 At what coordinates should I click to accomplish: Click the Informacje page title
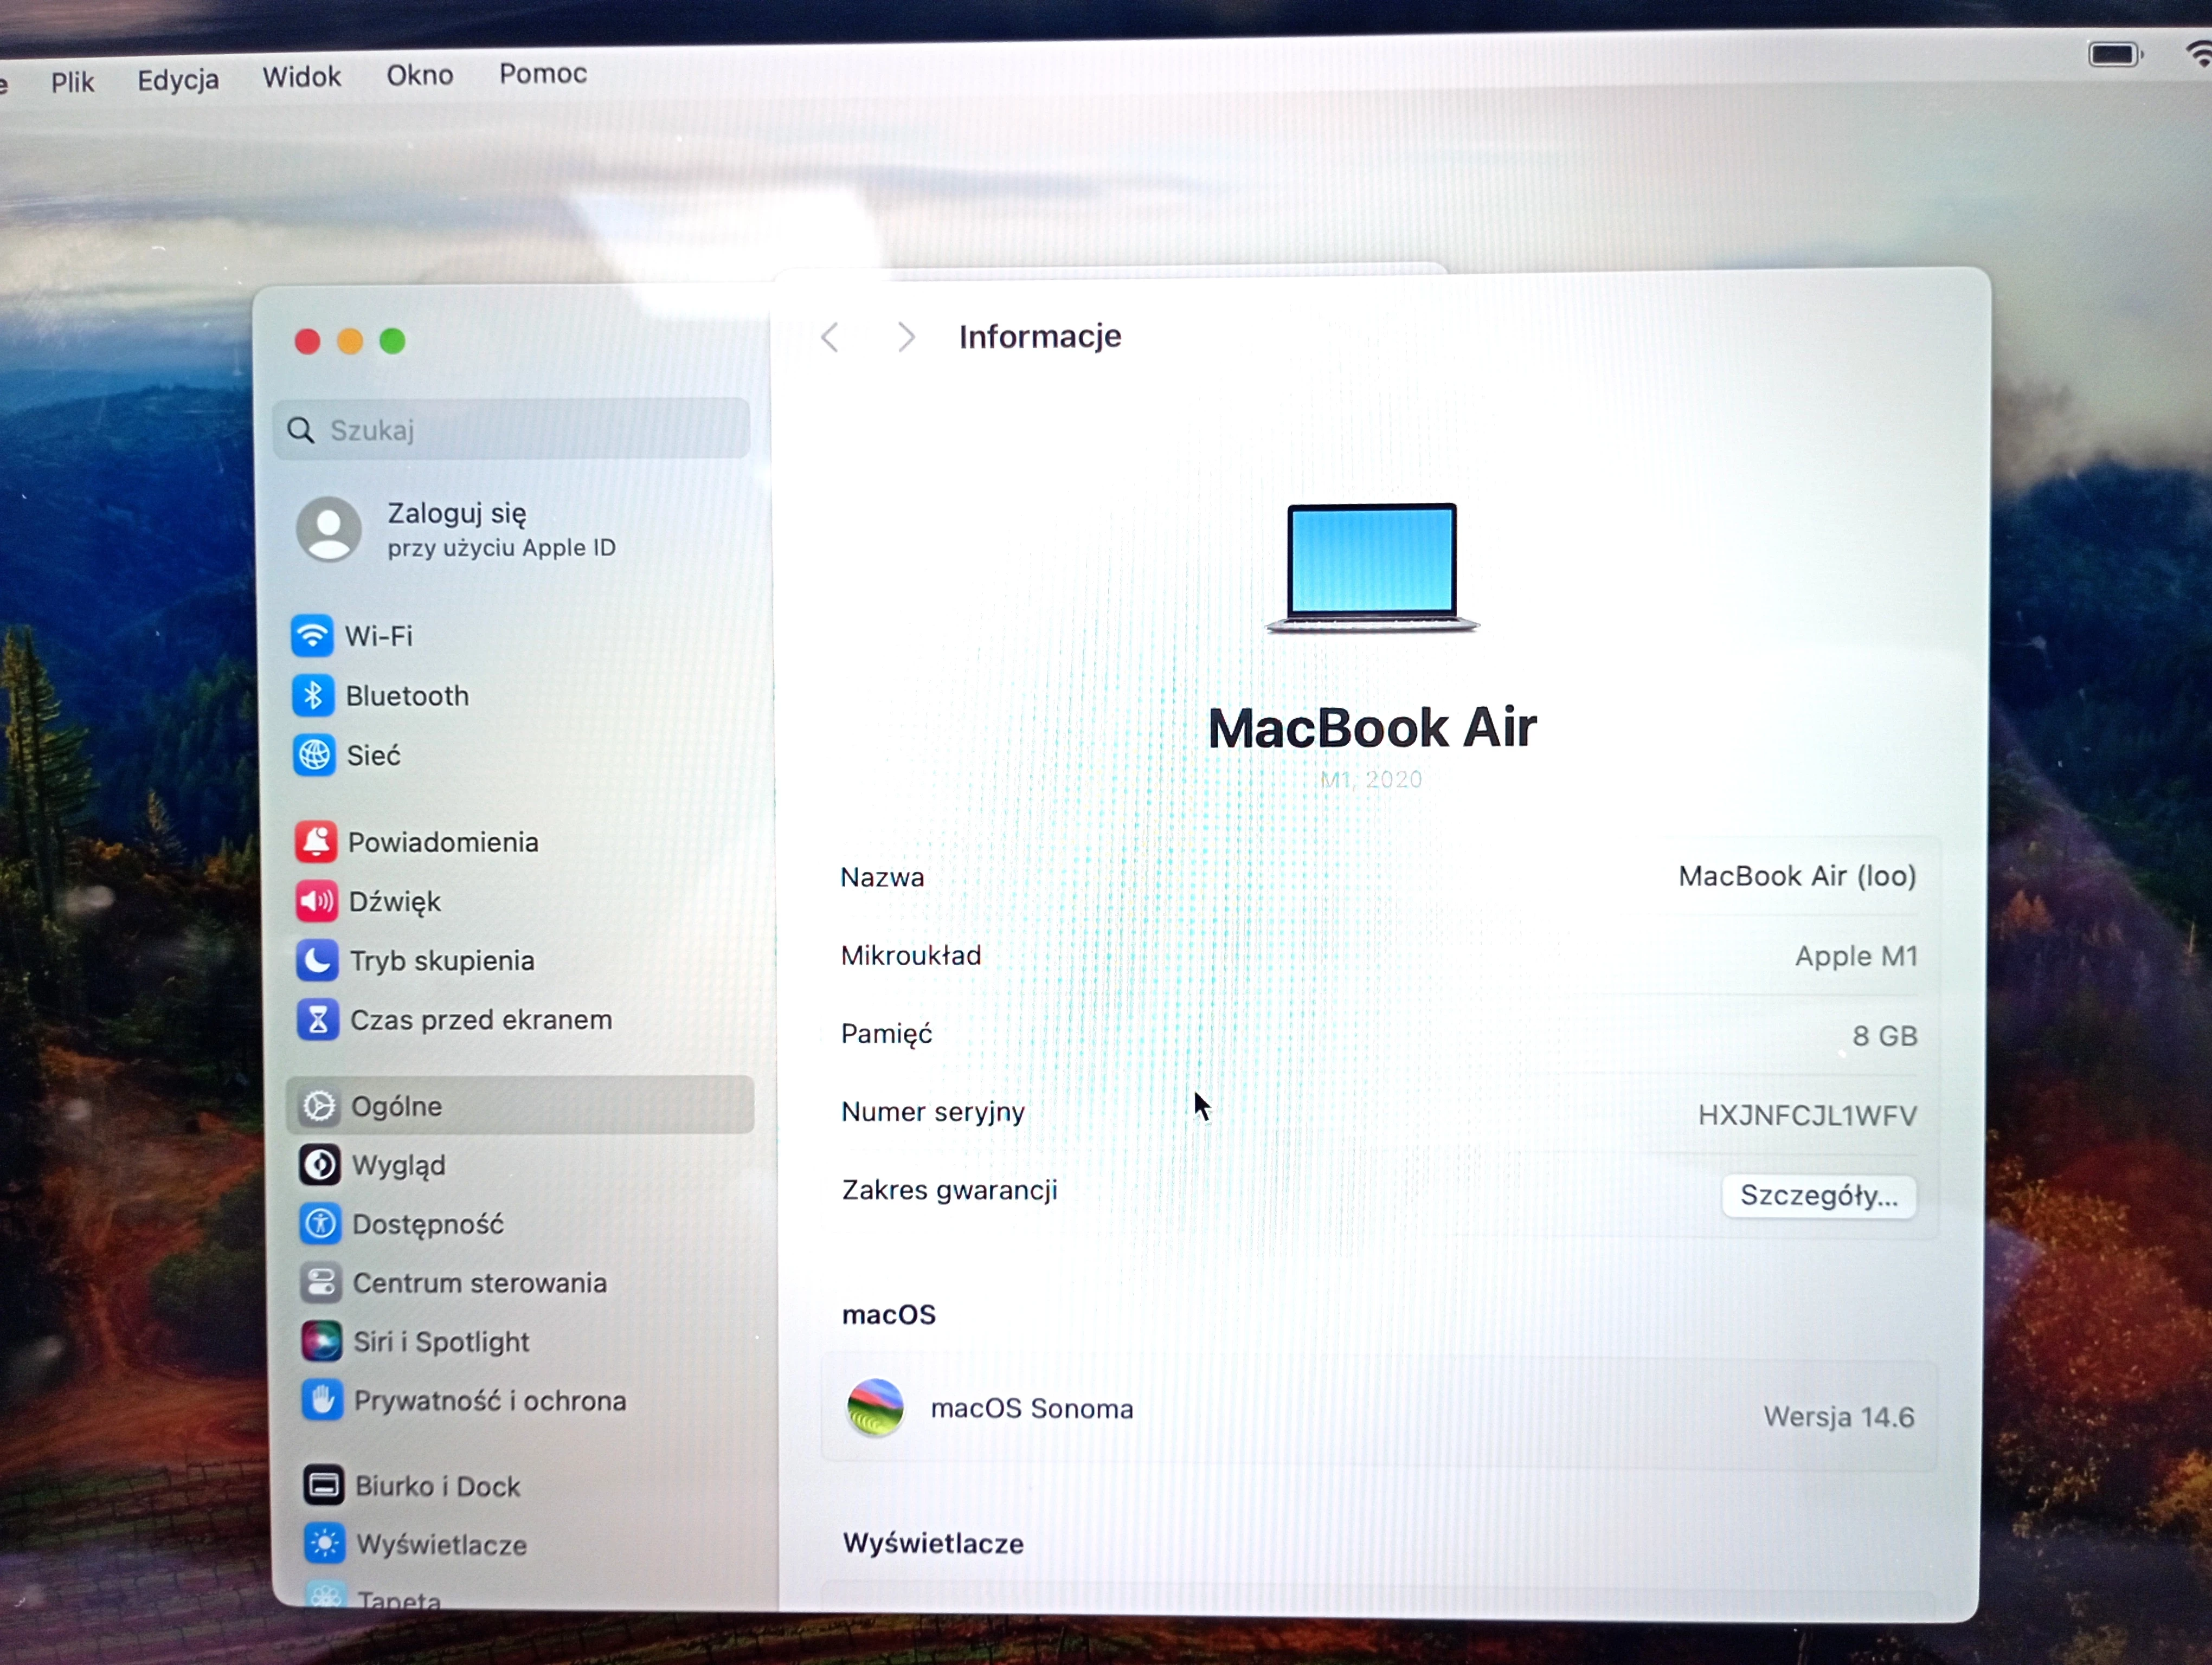pos(1040,337)
